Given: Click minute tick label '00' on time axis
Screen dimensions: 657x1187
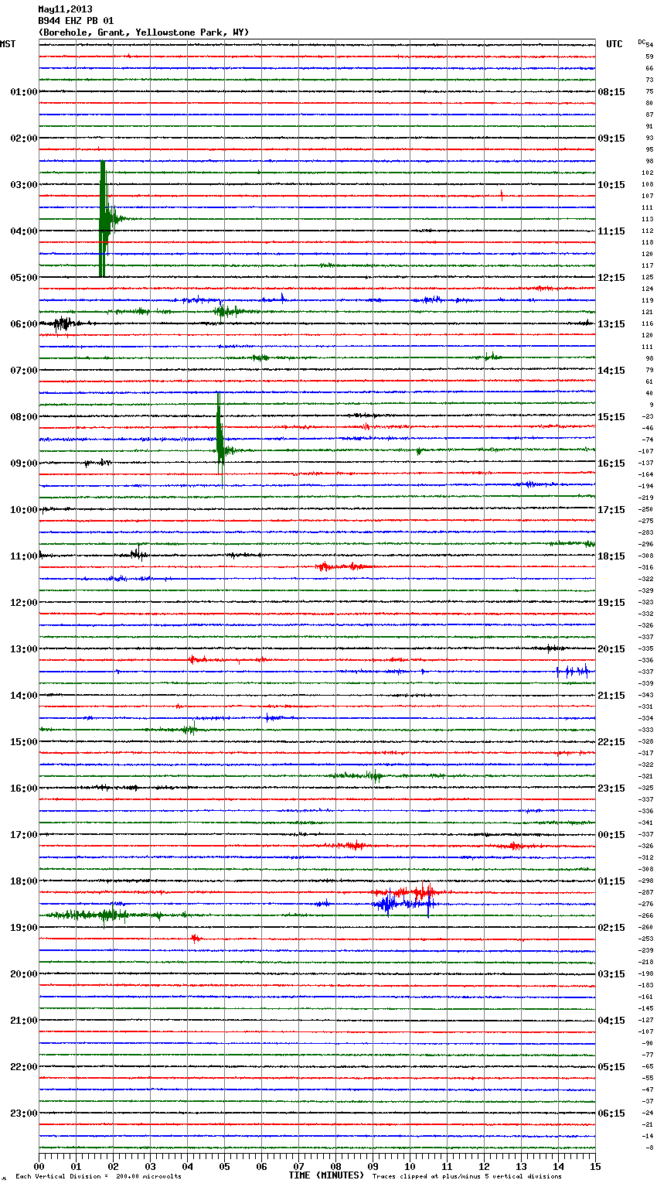Looking at the screenshot, I should (39, 1166).
